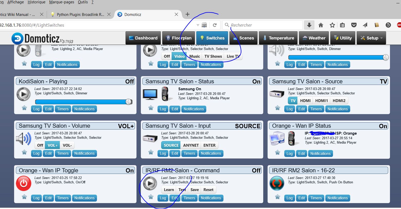Favorite star for Orange Wan IP Toggle

point(24,197)
